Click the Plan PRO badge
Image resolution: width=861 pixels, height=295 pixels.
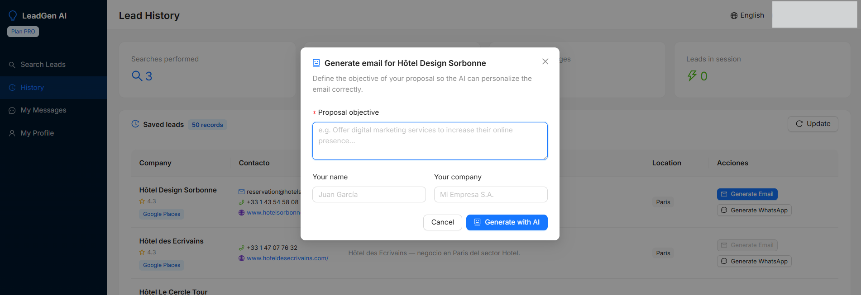click(x=23, y=32)
